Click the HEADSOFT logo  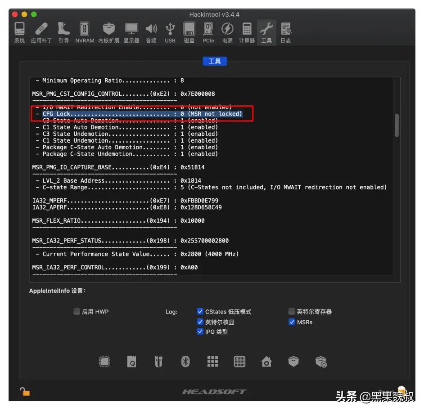(x=214, y=391)
